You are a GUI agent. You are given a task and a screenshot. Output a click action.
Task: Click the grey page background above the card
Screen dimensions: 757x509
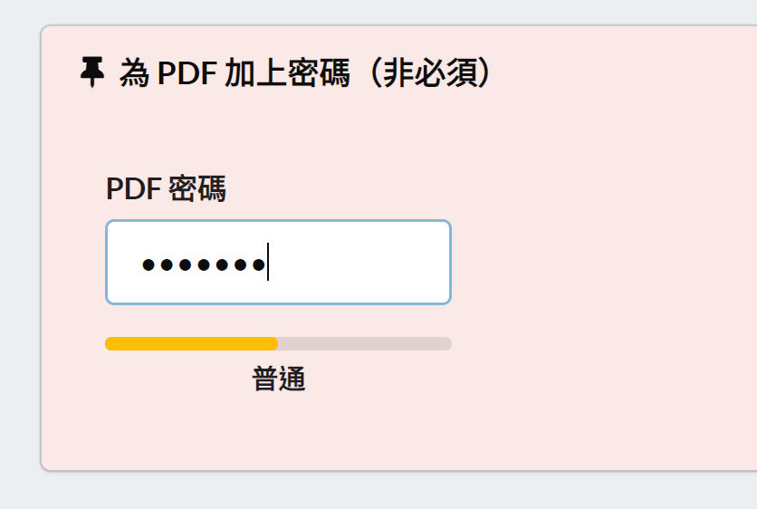pyautogui.click(x=378, y=11)
